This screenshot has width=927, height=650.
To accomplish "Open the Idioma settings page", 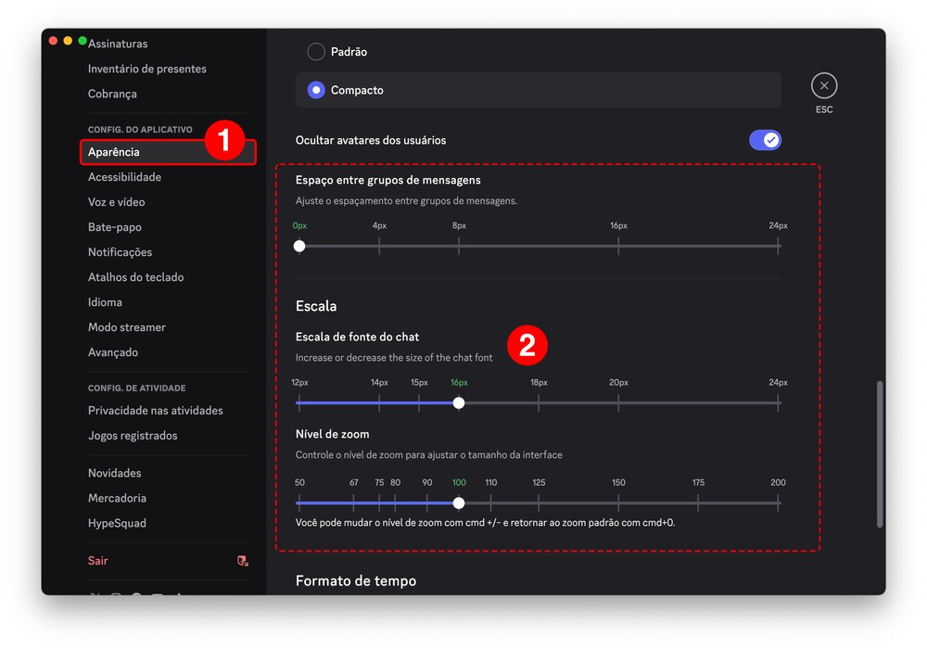I will [x=105, y=302].
